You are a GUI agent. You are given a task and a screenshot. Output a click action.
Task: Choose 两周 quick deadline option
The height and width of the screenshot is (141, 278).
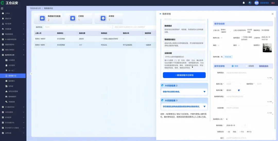coord(234,132)
